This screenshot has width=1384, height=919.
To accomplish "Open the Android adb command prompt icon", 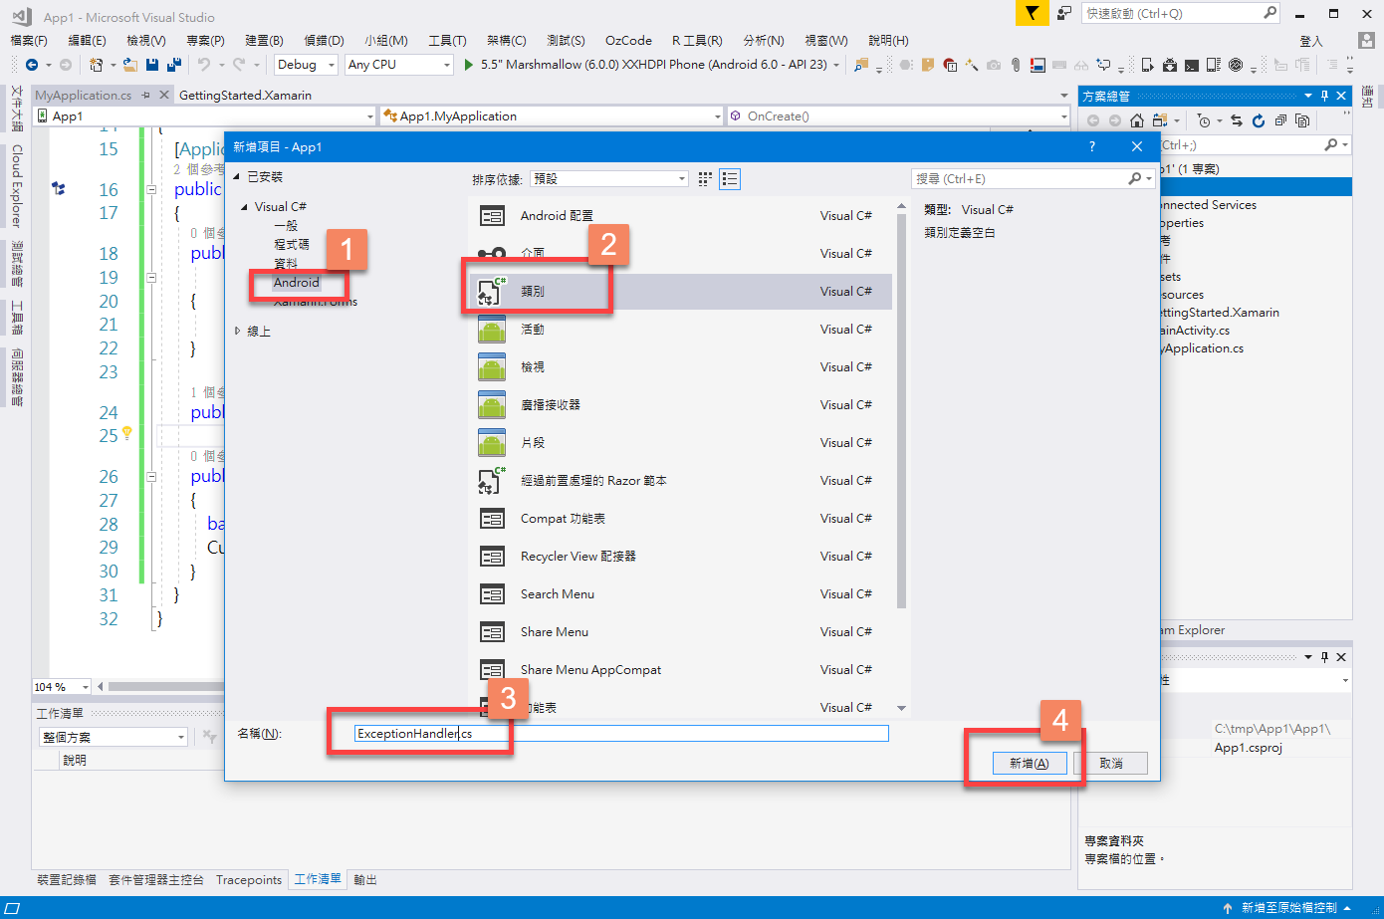I will pyautogui.click(x=1191, y=65).
